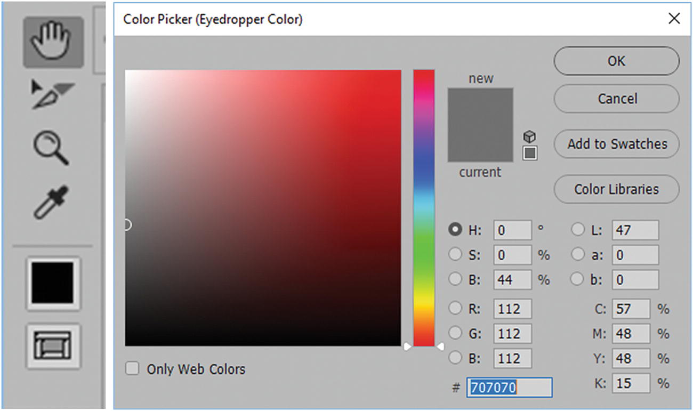This screenshot has width=693, height=411.
Task: Select the Slice Select tool
Action: (x=53, y=94)
